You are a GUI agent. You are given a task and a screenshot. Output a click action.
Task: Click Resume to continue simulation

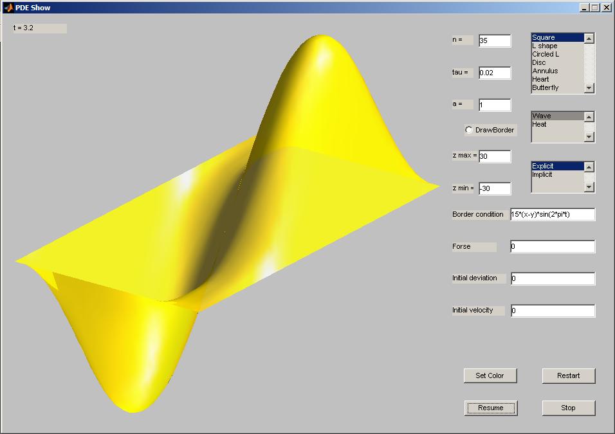(x=491, y=408)
